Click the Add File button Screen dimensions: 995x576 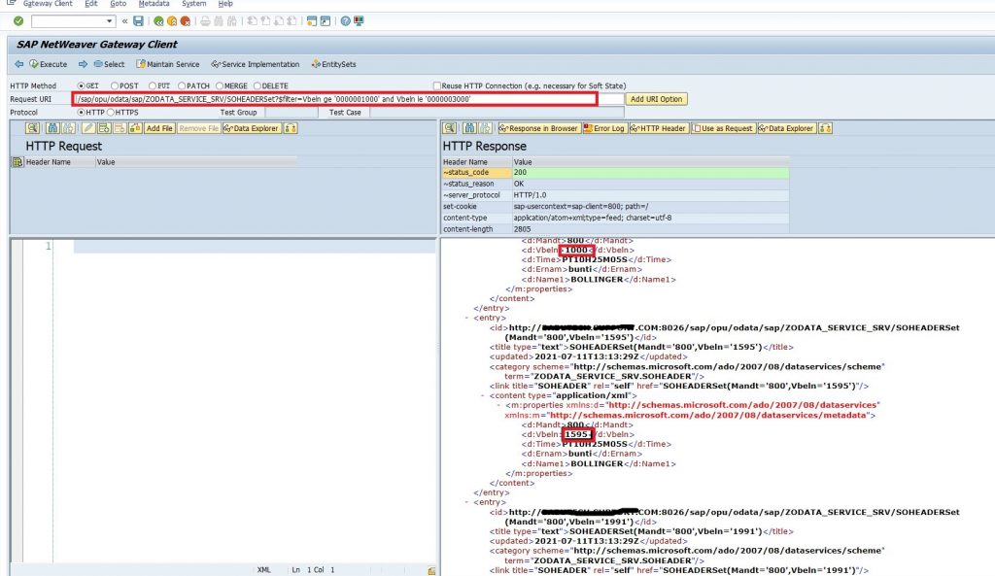click(159, 128)
